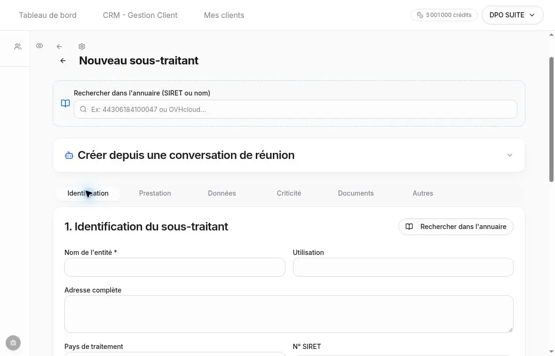Click the search magnifier icon

pos(83,110)
